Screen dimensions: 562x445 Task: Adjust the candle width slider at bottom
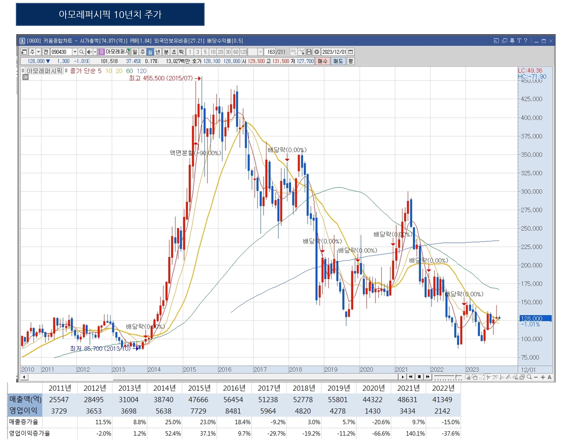pyautogui.click(x=448, y=377)
